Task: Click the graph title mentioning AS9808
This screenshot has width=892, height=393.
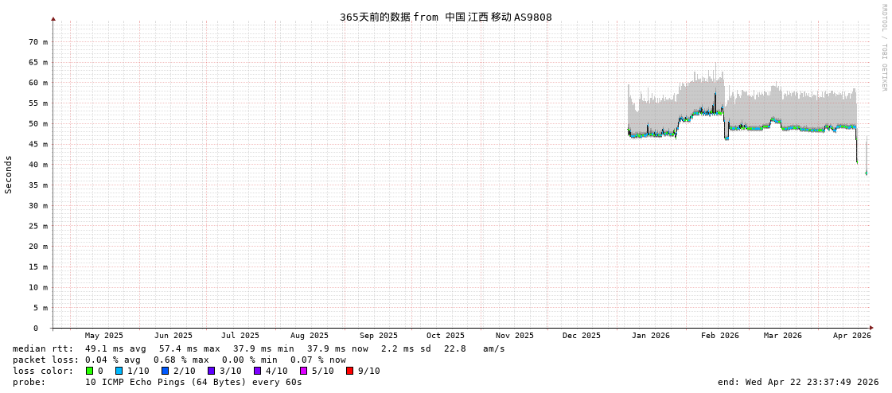Action: point(446,17)
